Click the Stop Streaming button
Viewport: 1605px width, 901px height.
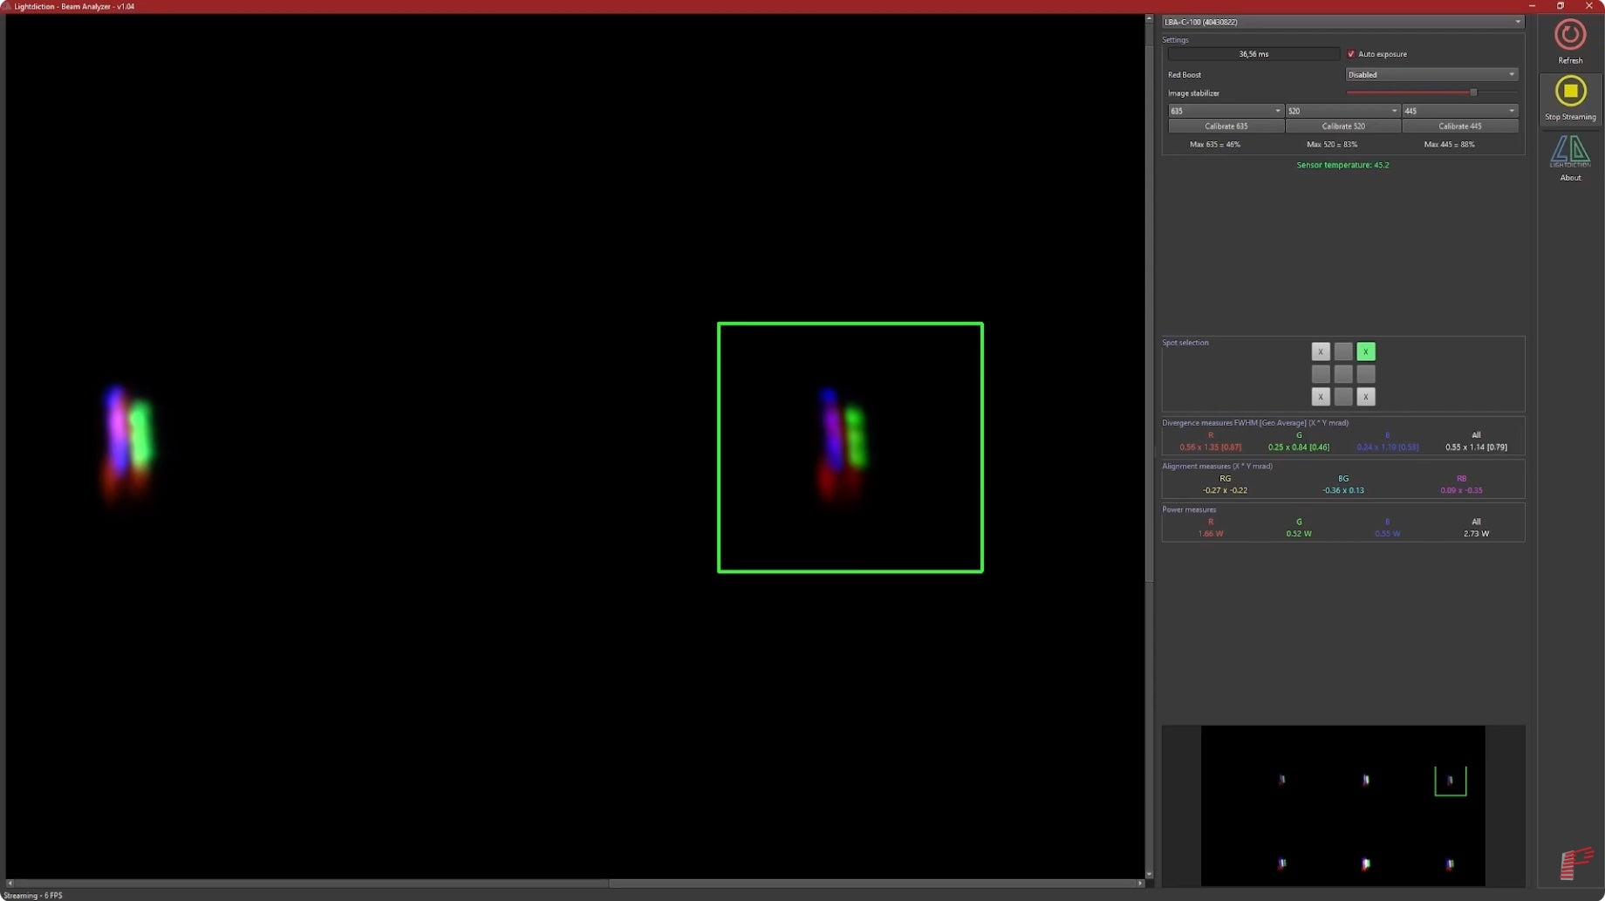[x=1570, y=99]
